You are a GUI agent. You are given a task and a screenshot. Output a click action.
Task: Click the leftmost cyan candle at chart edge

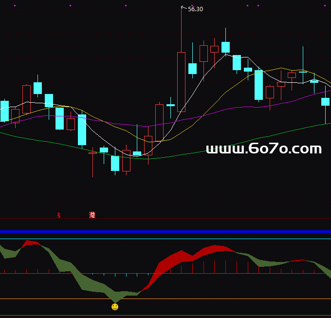point(4,111)
